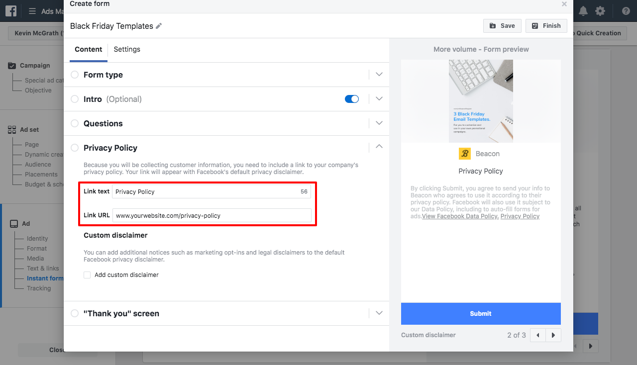Image resolution: width=637 pixels, height=365 pixels.
Task: Expand the Form type section
Action: pyautogui.click(x=379, y=74)
